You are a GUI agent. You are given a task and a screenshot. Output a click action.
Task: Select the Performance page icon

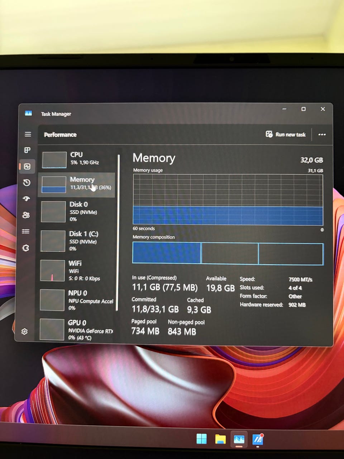click(27, 166)
